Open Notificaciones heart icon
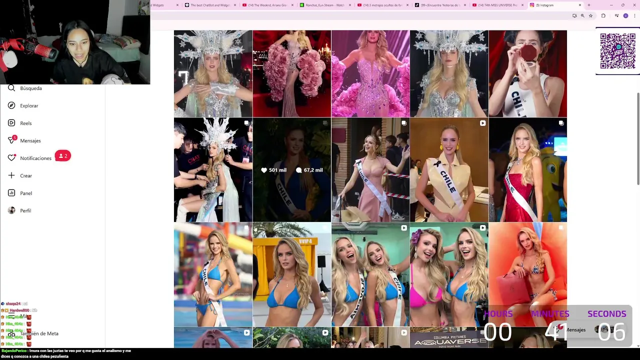Viewport: 640px width, 360px height. click(11, 158)
